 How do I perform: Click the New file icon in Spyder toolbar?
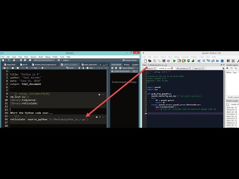click(145, 61)
